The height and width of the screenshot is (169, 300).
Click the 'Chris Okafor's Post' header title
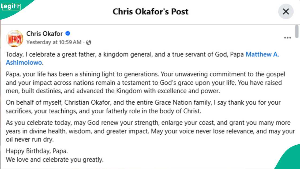[x=150, y=12]
